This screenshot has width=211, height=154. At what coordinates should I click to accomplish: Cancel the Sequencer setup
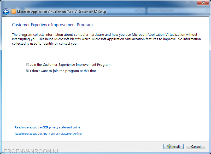point(196,146)
